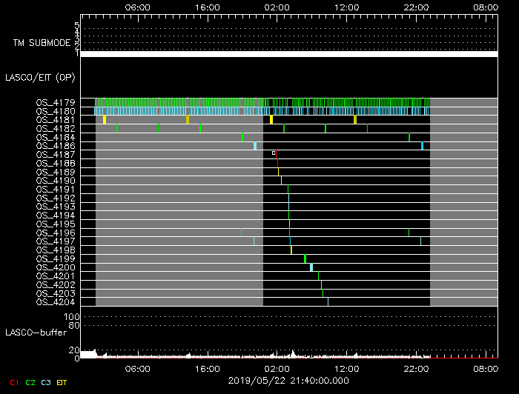Click the green C2 legend label
This screenshot has height=394, width=519.
point(30,382)
